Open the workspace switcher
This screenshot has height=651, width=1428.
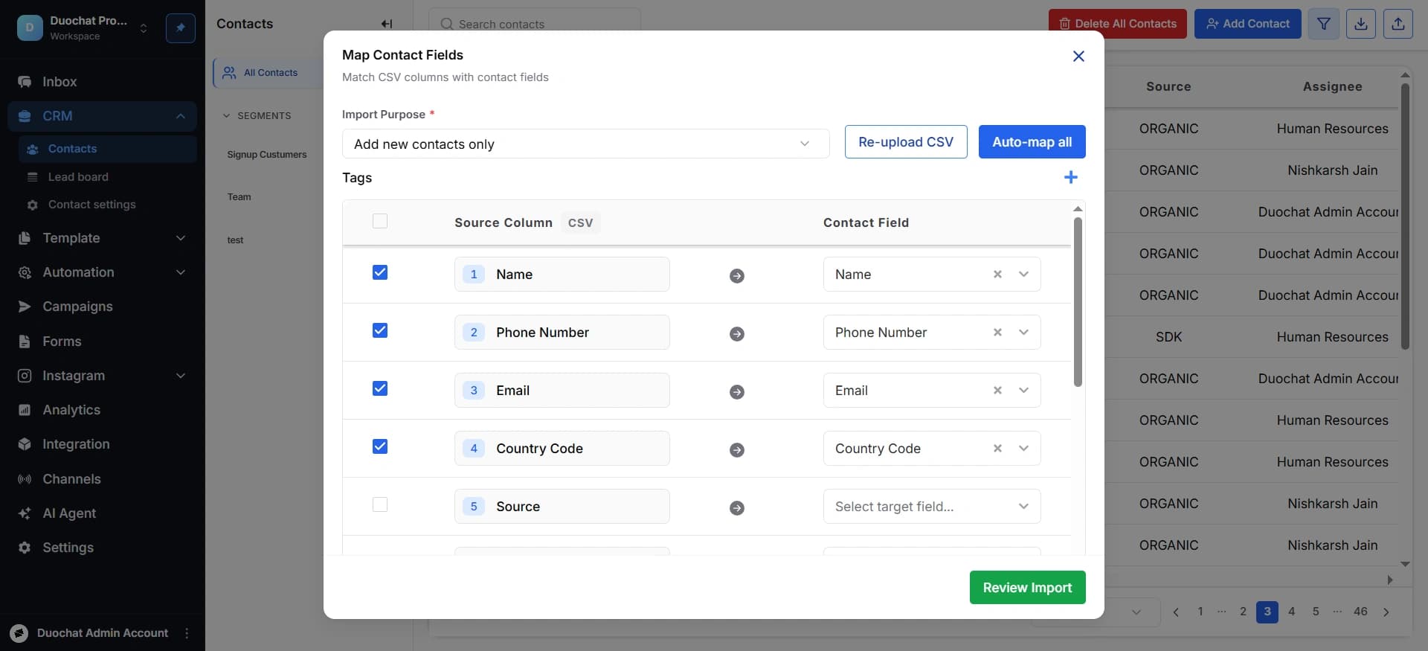point(144,28)
